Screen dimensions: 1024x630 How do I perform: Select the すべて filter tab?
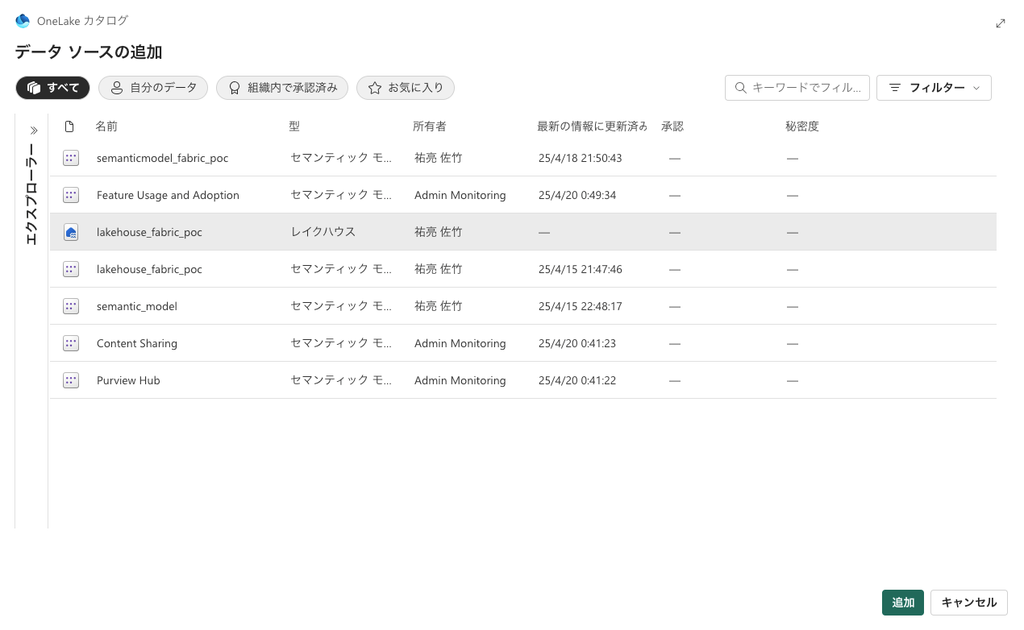tap(53, 88)
